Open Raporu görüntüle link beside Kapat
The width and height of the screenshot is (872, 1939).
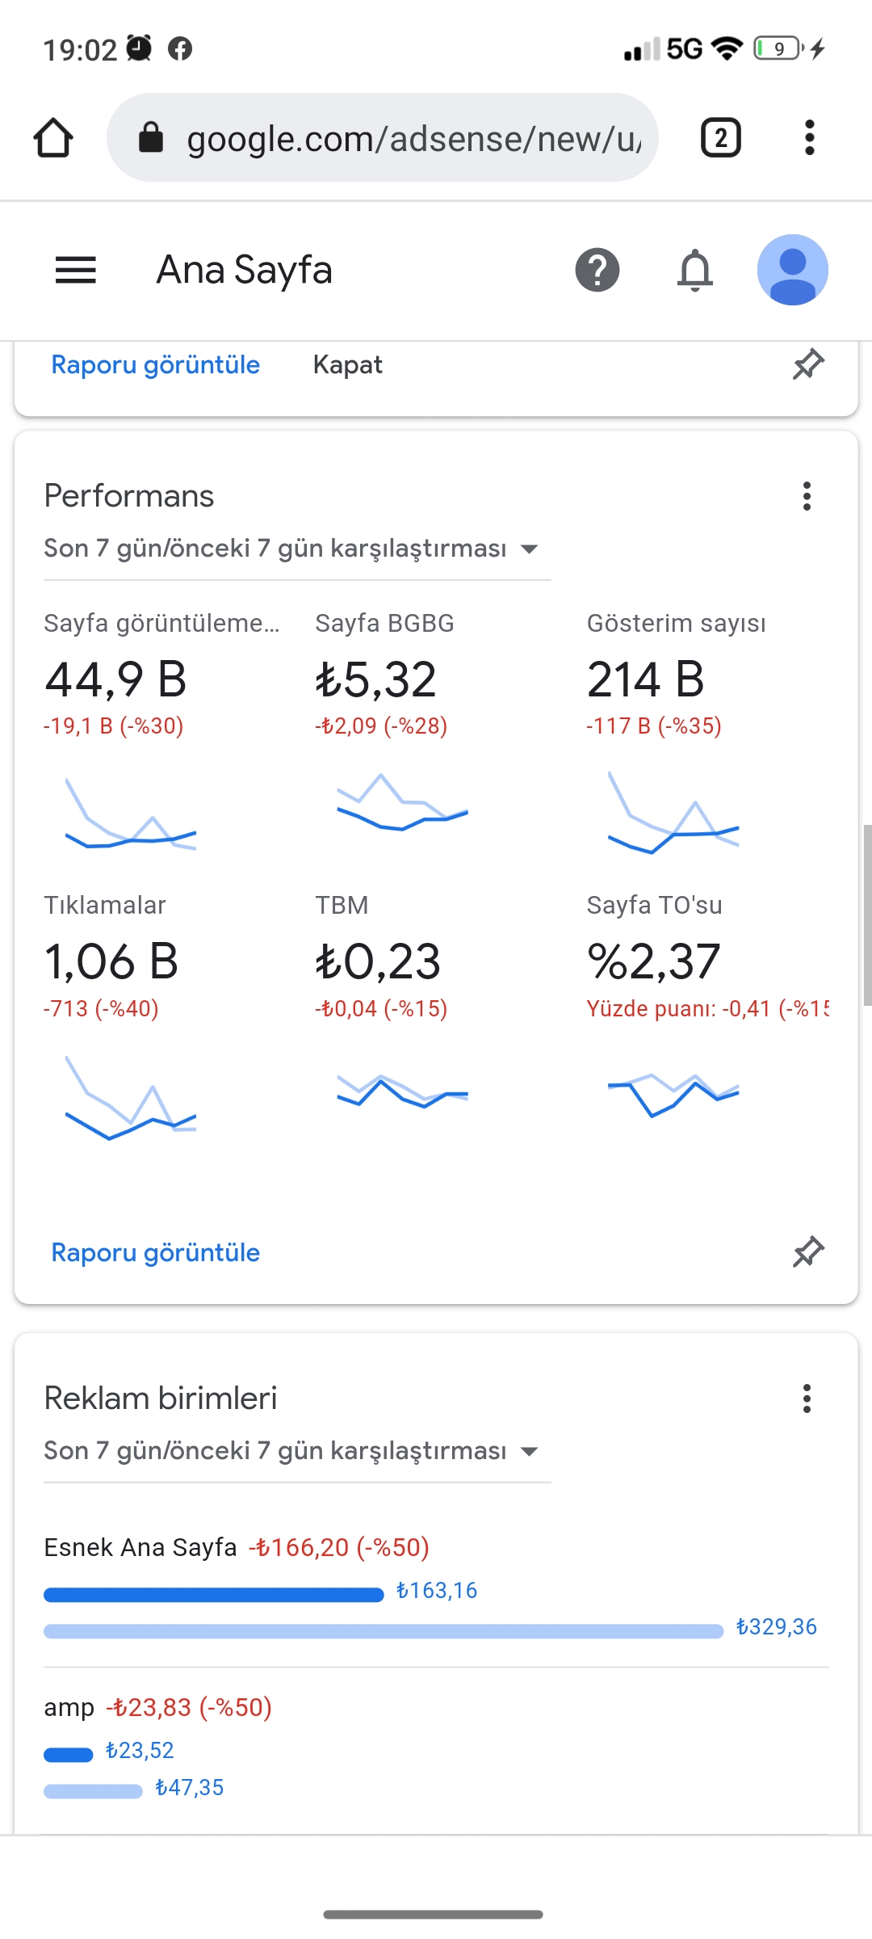click(x=156, y=364)
